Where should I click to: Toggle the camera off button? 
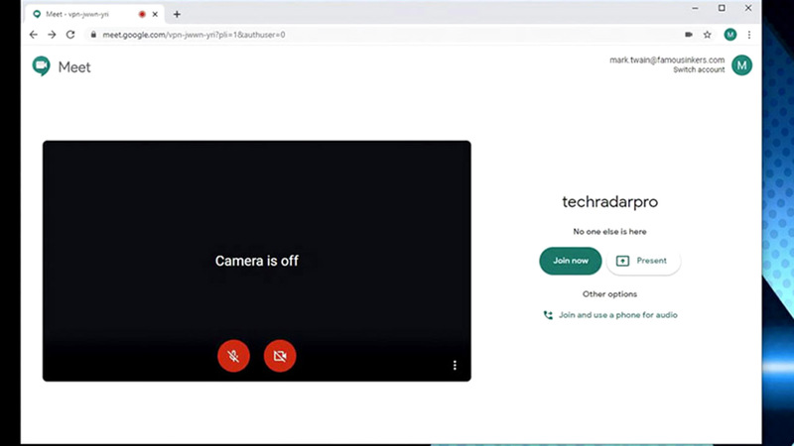click(280, 355)
